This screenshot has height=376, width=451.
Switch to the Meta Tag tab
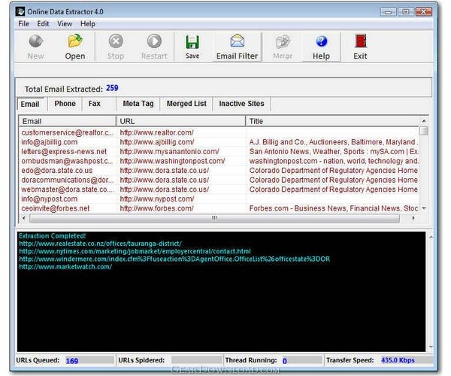coord(138,104)
